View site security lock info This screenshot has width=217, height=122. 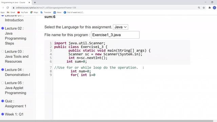click(x=14, y=8)
